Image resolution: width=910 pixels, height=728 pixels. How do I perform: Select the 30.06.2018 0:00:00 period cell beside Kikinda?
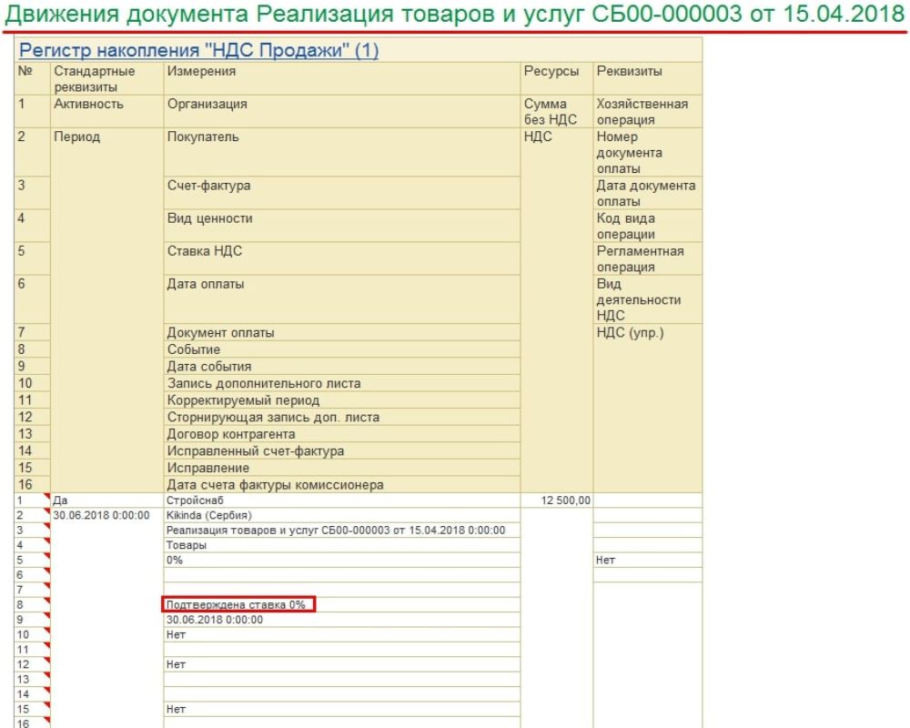[x=106, y=516]
